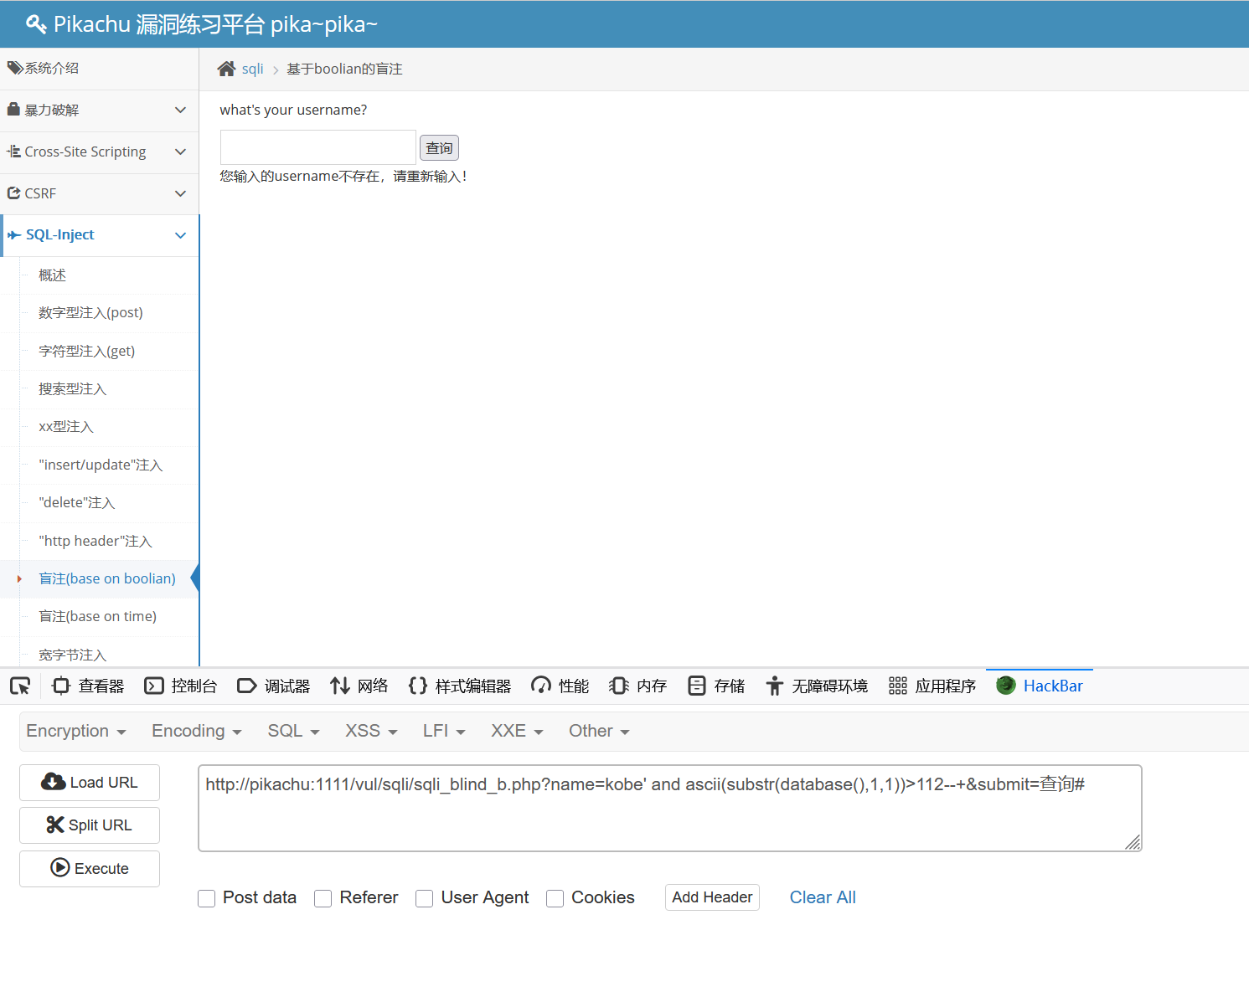Screen dimensions: 1249x1002
Task: Click the Clear All link
Action: click(x=823, y=897)
